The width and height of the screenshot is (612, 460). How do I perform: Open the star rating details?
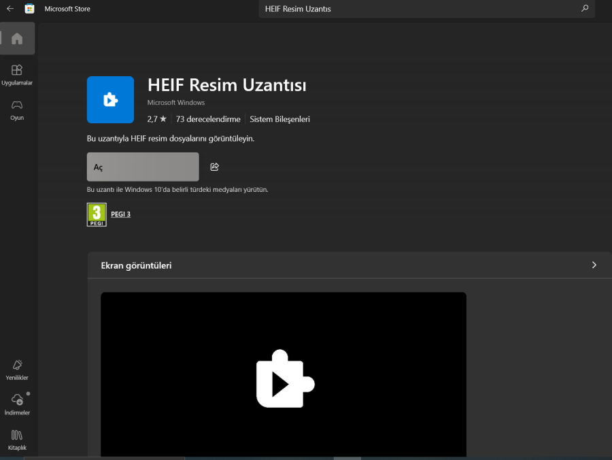tap(156, 118)
